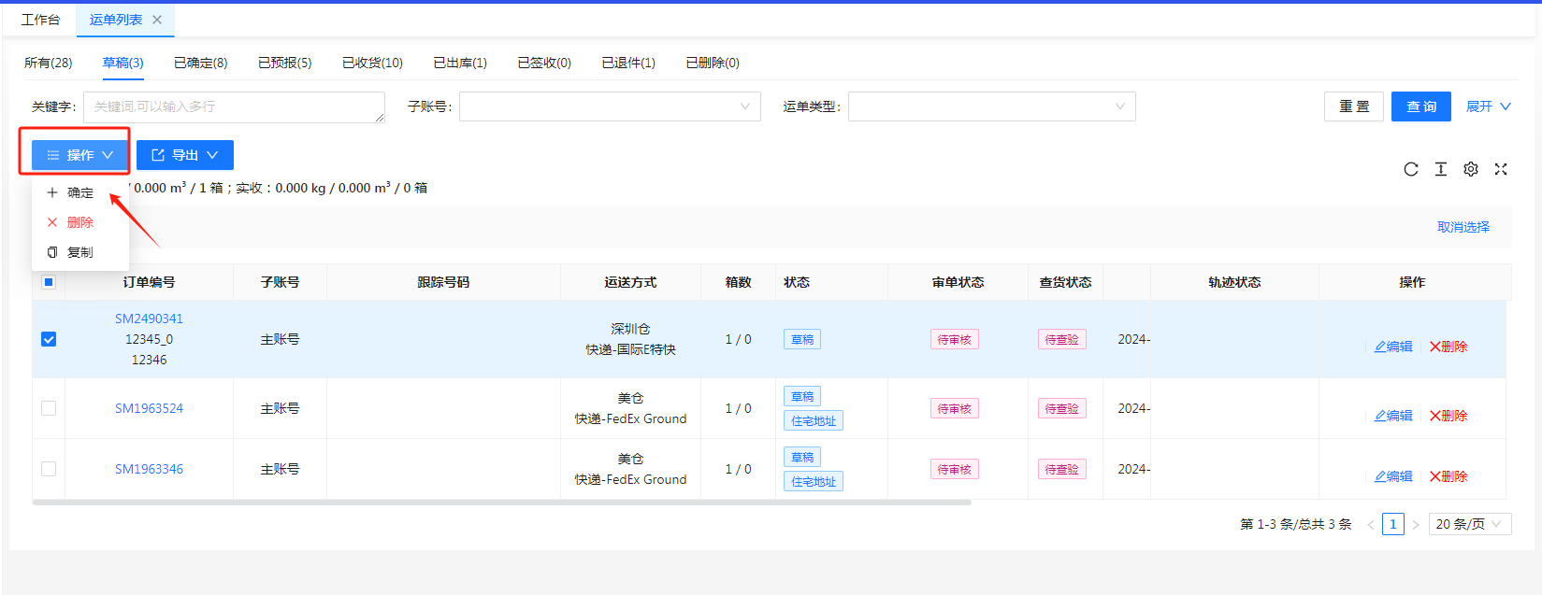Click the refresh icon above the table
This screenshot has width=1542, height=595.
click(1410, 169)
